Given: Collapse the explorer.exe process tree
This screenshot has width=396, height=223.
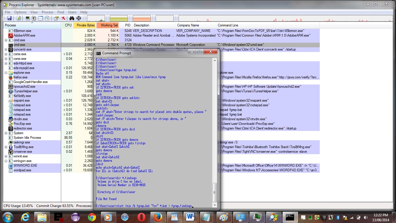Looking at the screenshot, I should pyautogui.click(x=6, y=73).
